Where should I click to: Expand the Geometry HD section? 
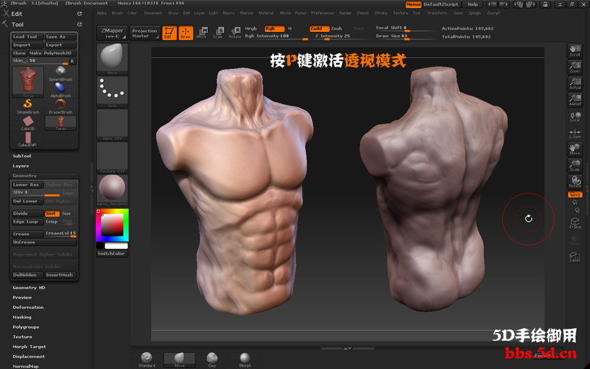coord(29,288)
